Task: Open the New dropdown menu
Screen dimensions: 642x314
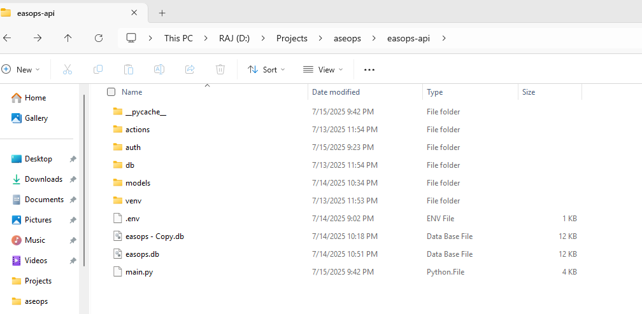Action: [21, 69]
